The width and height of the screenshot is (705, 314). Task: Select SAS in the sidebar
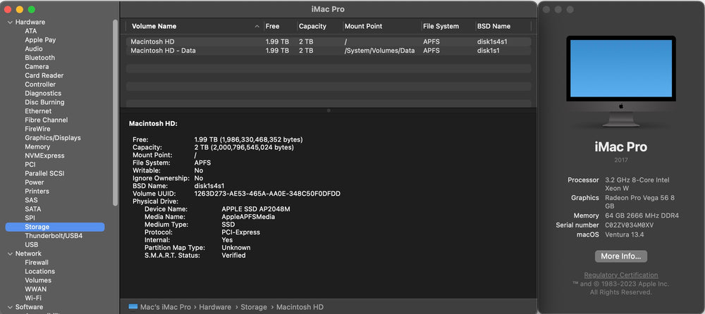coord(31,200)
